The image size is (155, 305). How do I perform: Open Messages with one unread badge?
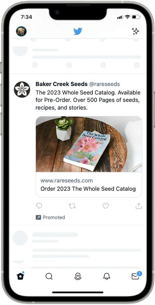136,276
